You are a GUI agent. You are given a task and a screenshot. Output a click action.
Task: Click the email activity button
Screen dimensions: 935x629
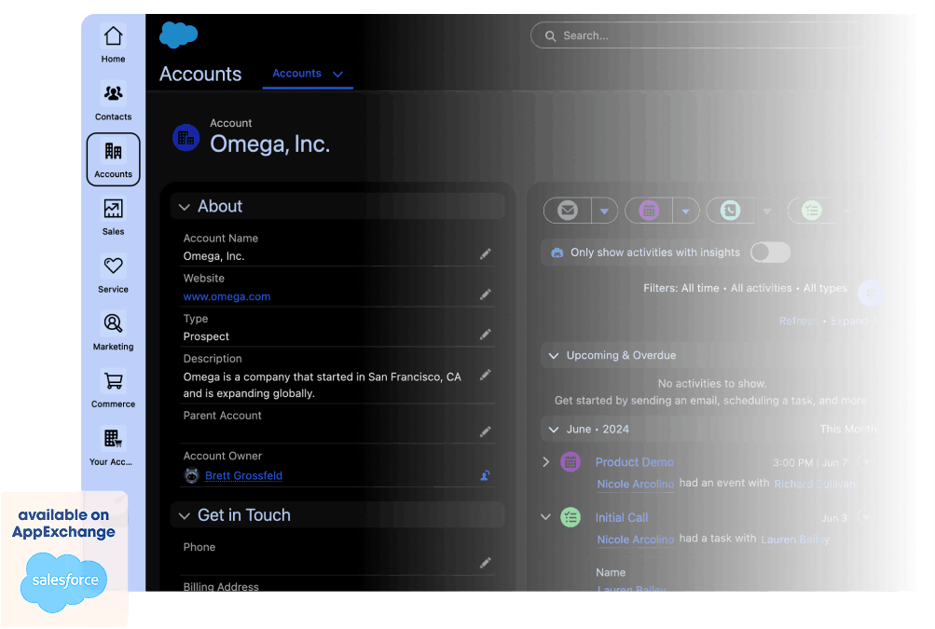click(567, 212)
